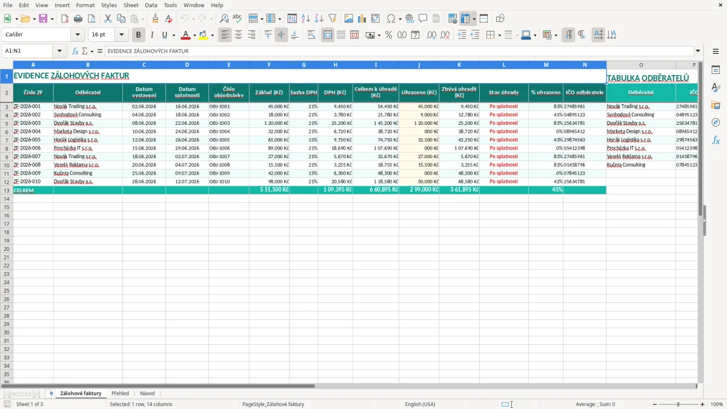Open the font size dropdown

click(121, 35)
